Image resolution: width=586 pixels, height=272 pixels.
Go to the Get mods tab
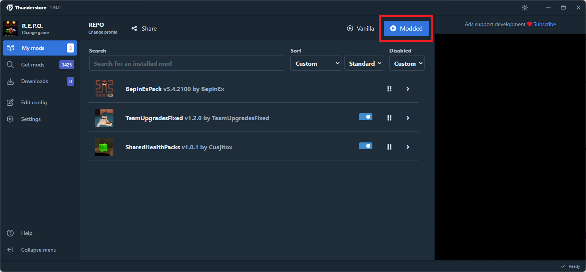tap(40, 65)
